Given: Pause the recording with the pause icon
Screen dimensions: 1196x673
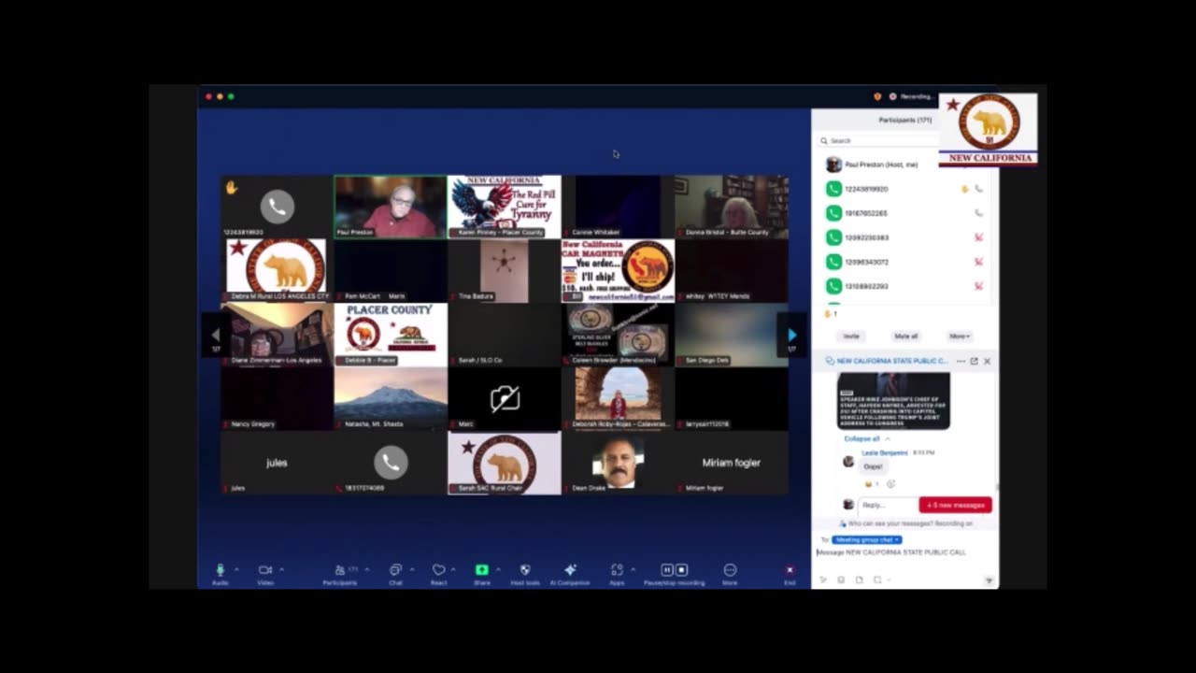Looking at the screenshot, I should point(667,569).
